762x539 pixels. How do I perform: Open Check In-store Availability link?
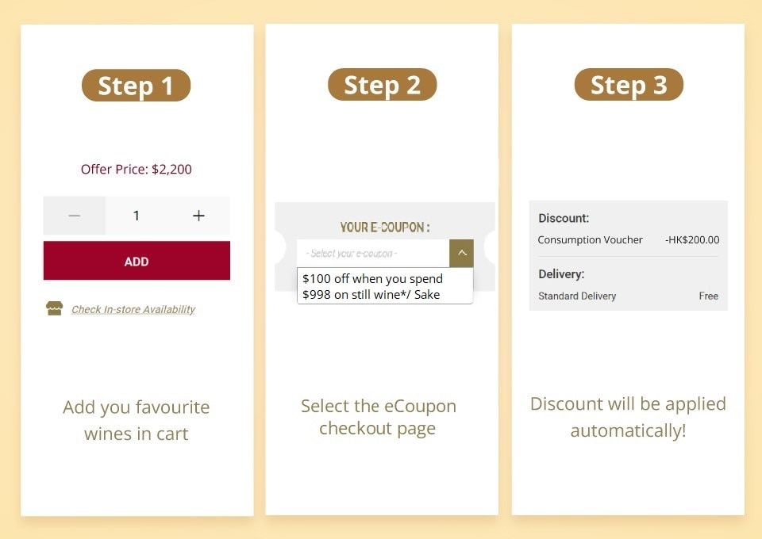[x=133, y=310]
